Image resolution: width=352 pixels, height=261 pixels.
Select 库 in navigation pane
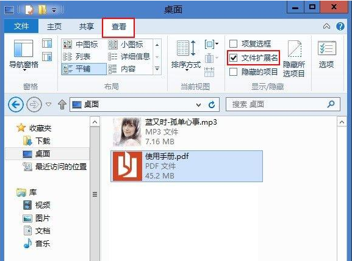pos(26,193)
